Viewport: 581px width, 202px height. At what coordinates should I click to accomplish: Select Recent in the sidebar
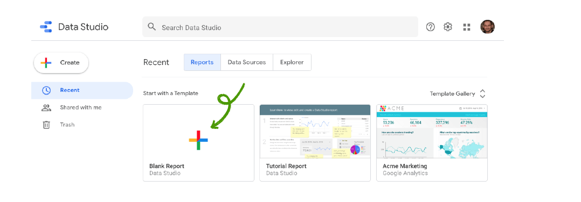pos(82,90)
